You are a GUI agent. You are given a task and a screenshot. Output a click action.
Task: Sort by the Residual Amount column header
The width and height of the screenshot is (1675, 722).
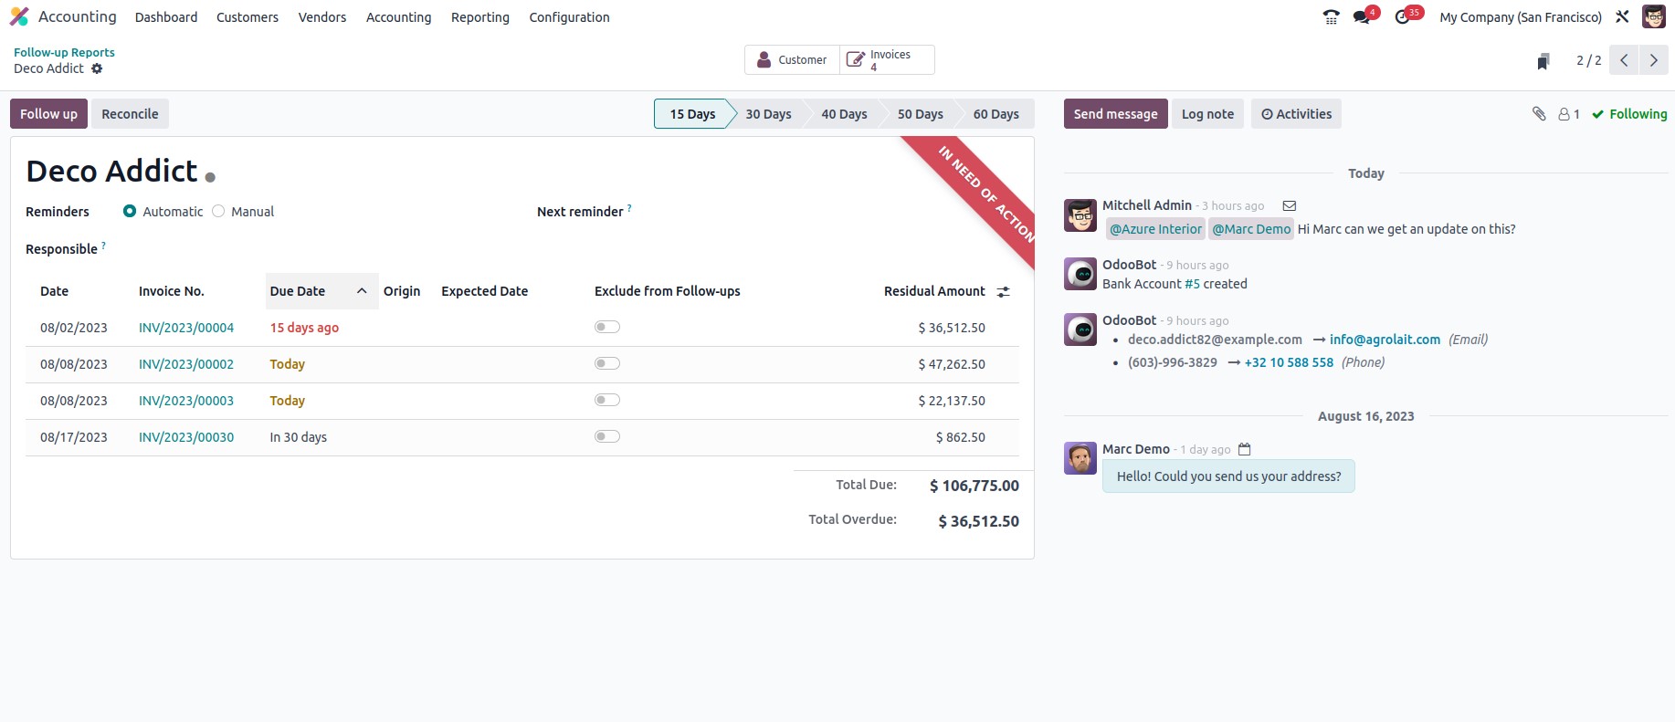coord(934,291)
